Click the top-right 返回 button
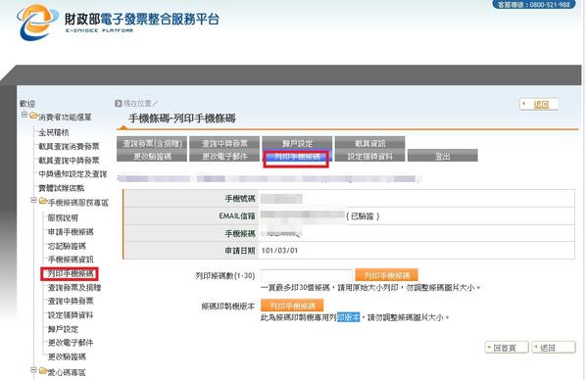This screenshot has width=588, height=380. (x=539, y=105)
